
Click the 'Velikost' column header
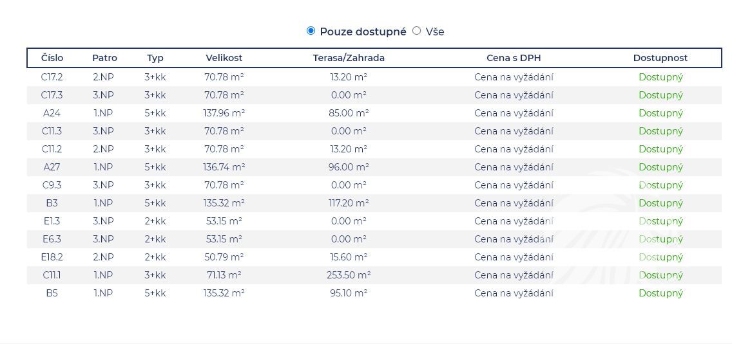(x=224, y=58)
